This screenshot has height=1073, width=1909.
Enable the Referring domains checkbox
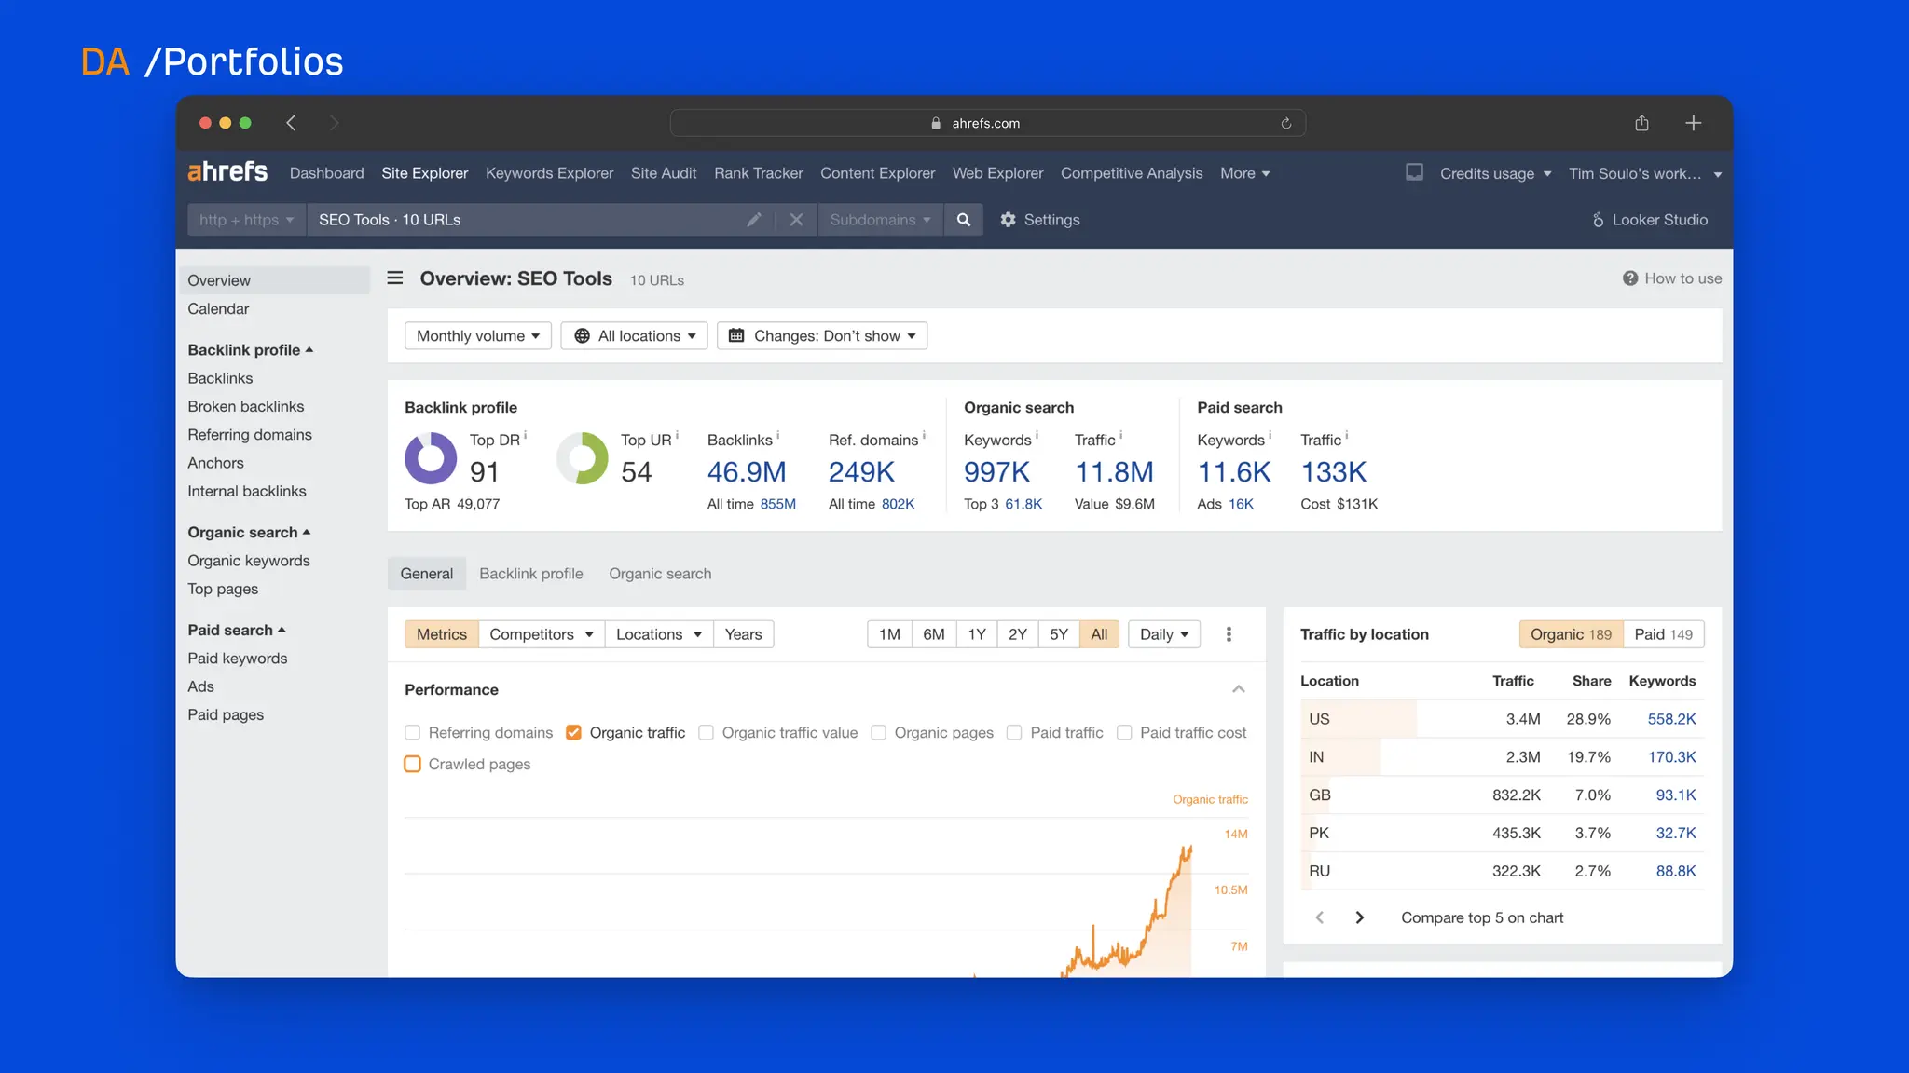pos(413,733)
